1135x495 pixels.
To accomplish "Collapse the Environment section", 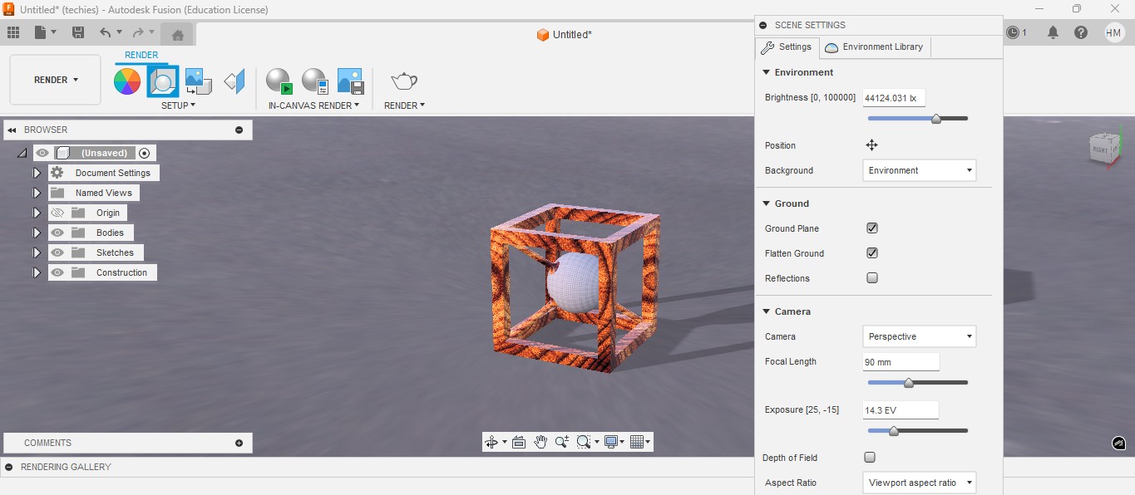I will [766, 72].
